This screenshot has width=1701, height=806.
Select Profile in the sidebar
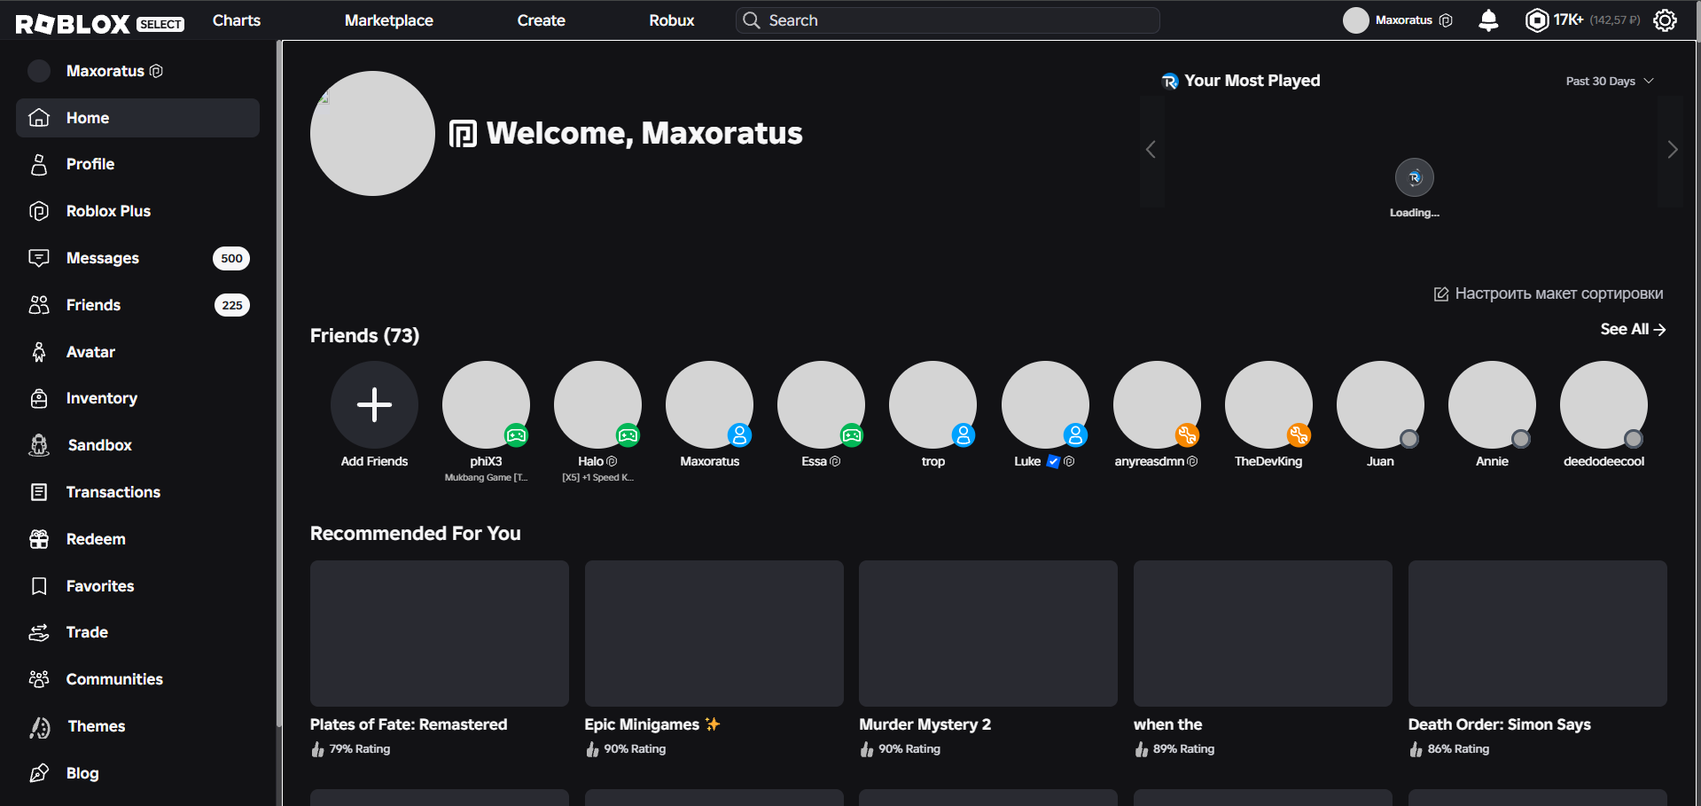(x=137, y=164)
